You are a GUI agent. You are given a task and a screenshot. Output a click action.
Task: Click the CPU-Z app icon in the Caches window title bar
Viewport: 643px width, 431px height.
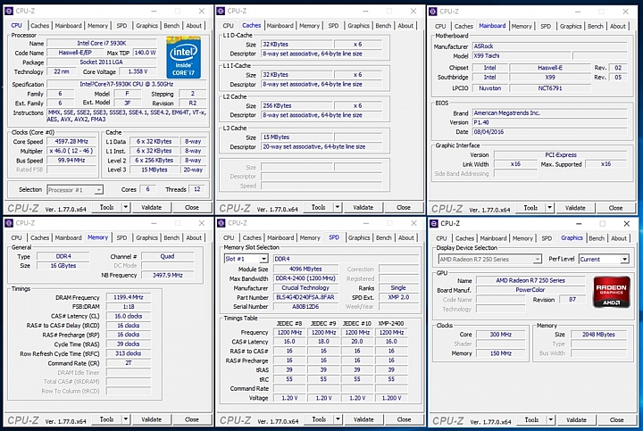(x=221, y=11)
